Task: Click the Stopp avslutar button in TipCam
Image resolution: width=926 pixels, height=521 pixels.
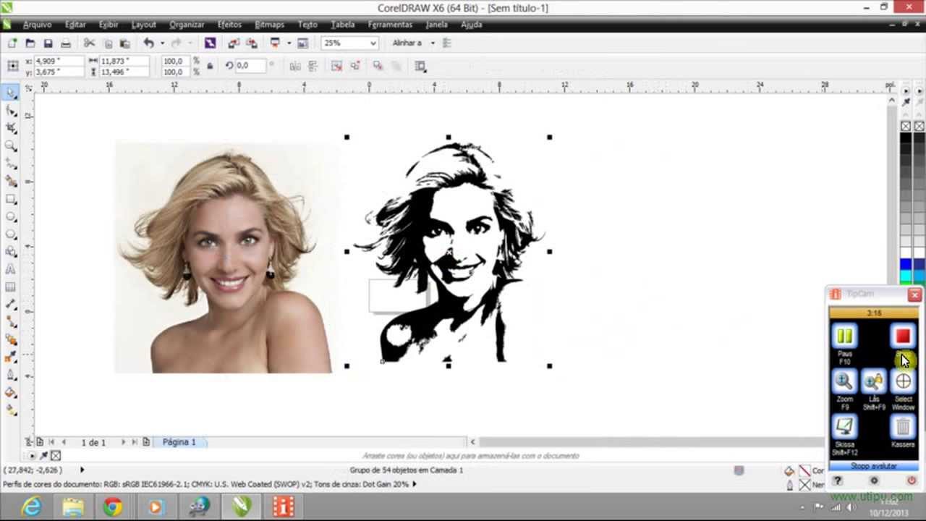Action: [874, 467]
